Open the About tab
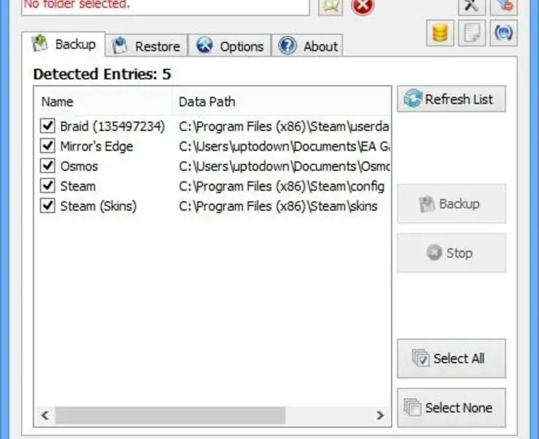This screenshot has height=439, width=539. point(307,45)
